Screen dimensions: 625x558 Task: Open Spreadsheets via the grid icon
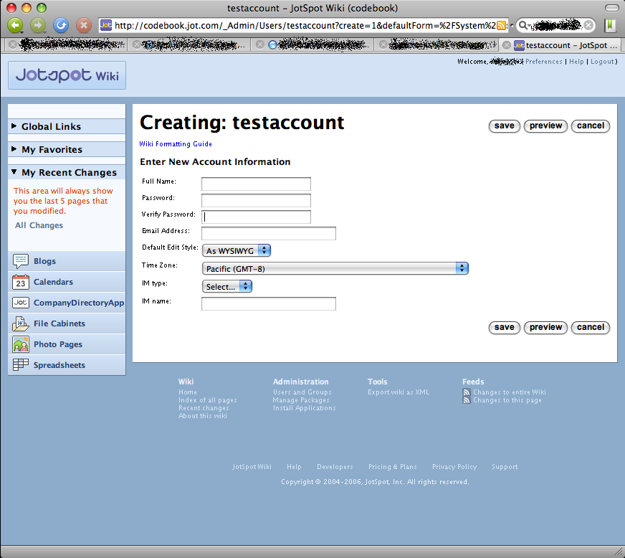20,365
